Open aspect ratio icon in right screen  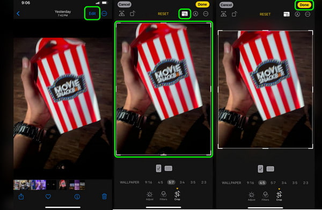coord(287,14)
